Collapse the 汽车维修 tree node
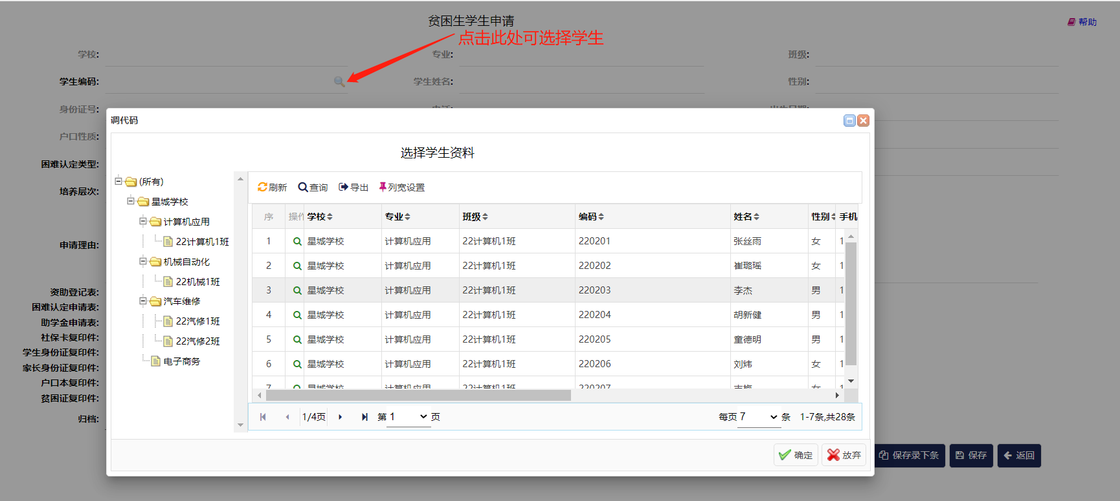Image resolution: width=1120 pixels, height=501 pixels. tap(143, 301)
